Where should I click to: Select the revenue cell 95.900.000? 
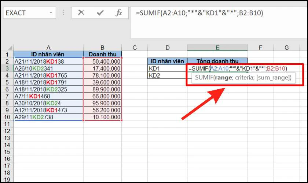pos(103,103)
